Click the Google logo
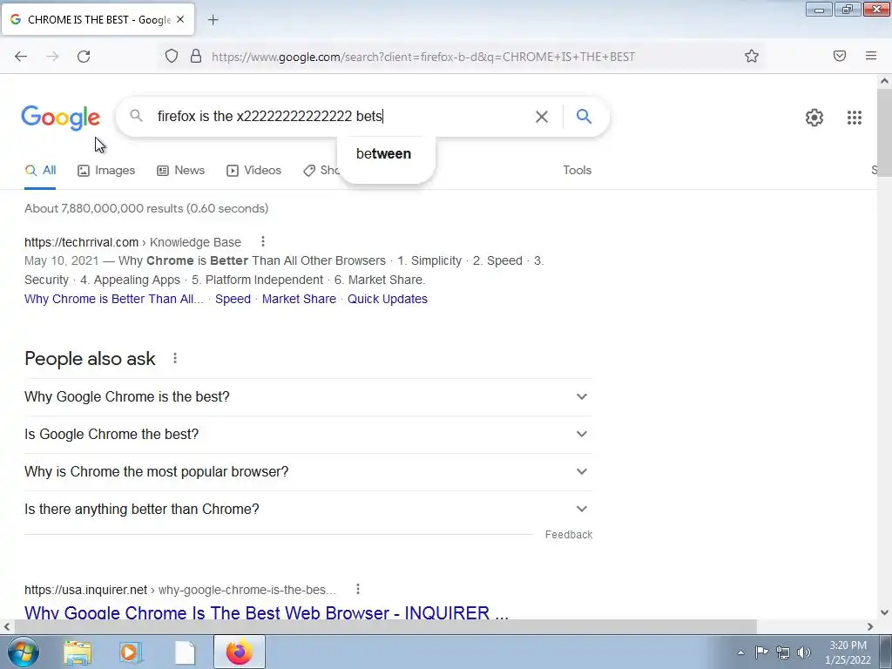 [x=60, y=118]
